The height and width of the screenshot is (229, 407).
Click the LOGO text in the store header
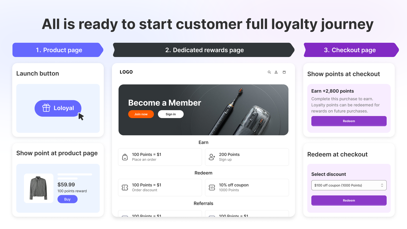pyautogui.click(x=126, y=72)
